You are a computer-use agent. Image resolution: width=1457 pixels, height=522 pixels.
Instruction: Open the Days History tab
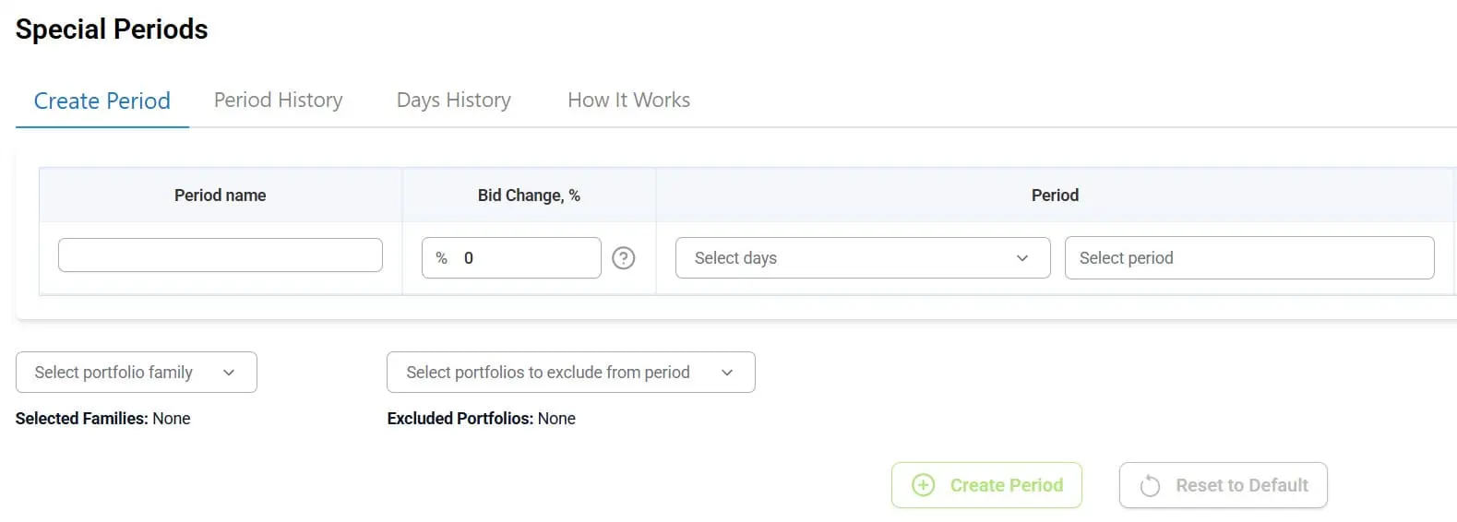[x=453, y=100]
